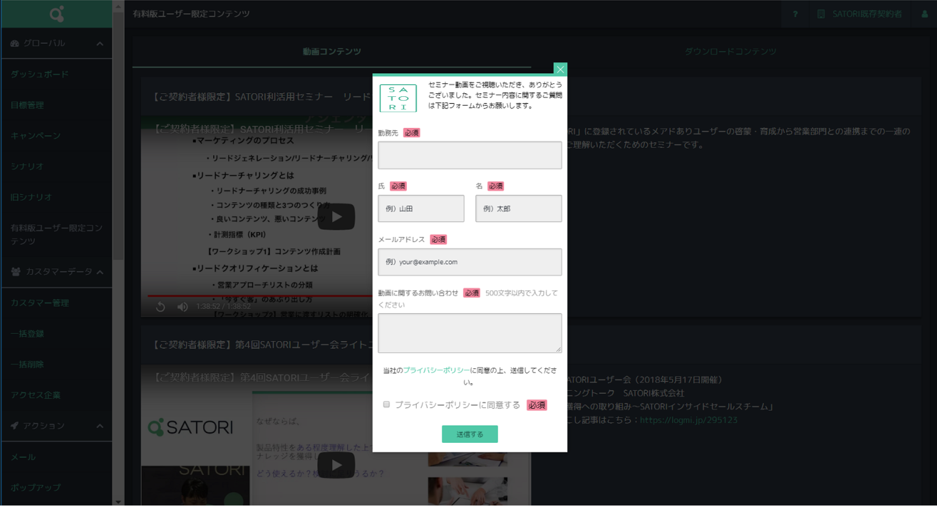
Task: Close the inquiry form popup
Action: (560, 69)
